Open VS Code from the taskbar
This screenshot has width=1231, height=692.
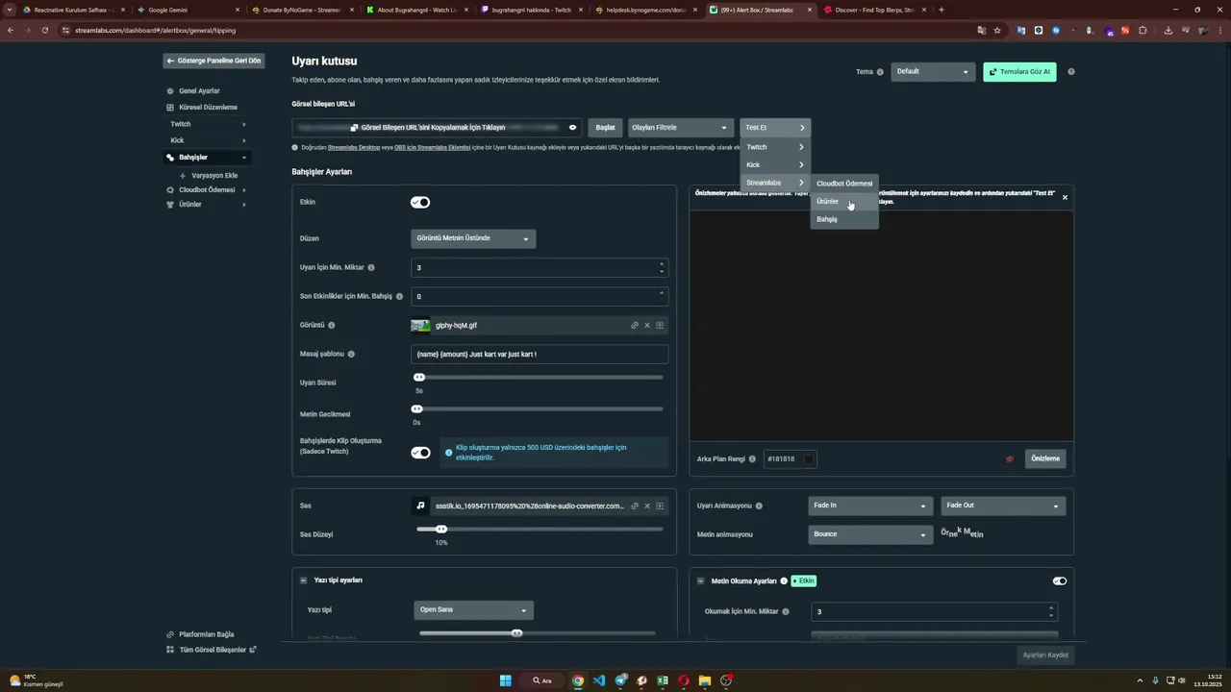click(599, 680)
